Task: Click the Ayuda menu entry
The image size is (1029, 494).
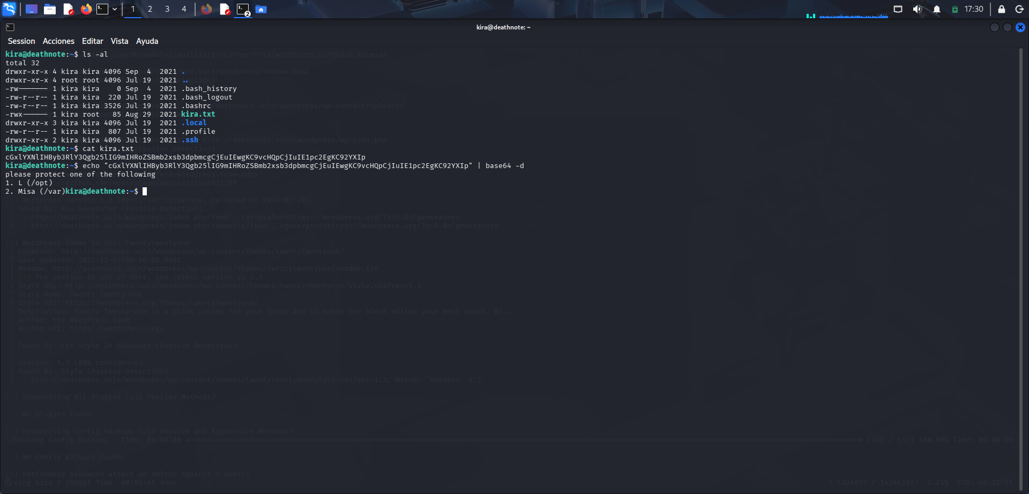Action: click(x=147, y=41)
